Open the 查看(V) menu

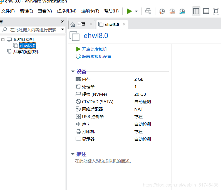point(45,11)
